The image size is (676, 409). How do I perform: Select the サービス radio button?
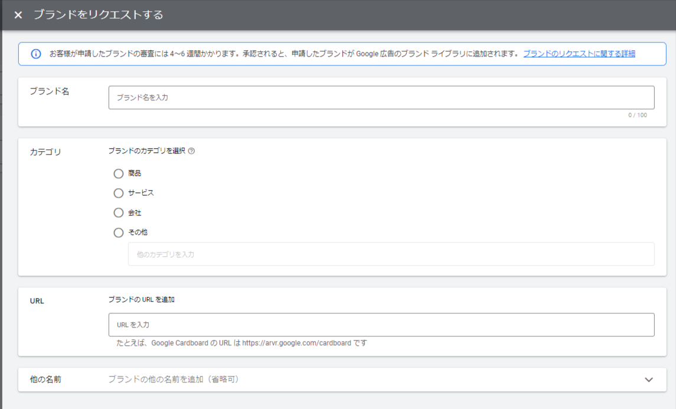[119, 193]
